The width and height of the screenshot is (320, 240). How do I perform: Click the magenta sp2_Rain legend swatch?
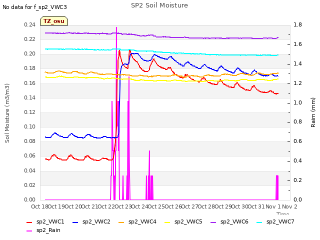pos(29,231)
